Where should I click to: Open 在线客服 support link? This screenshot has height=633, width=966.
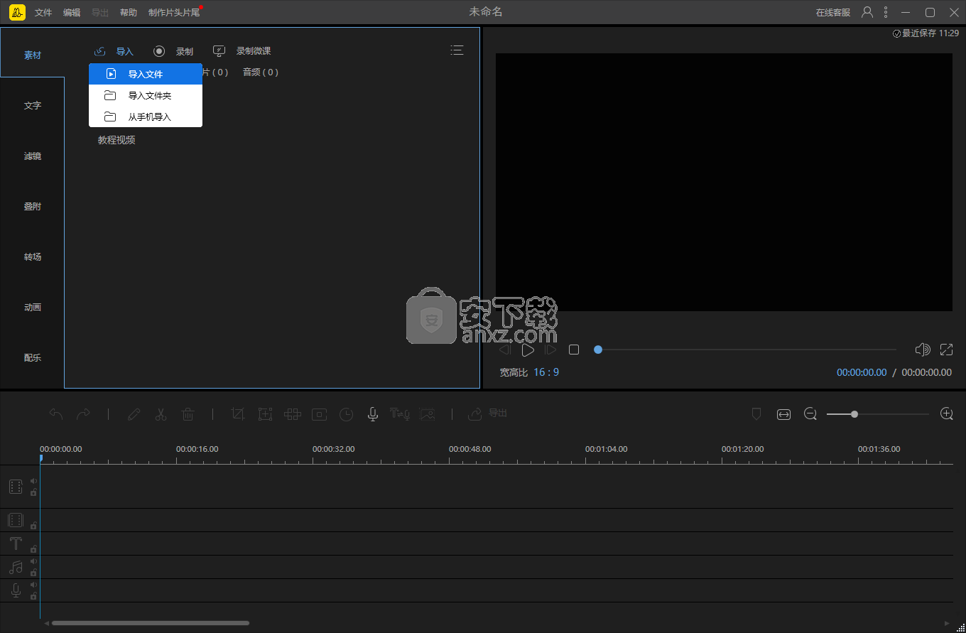click(x=833, y=12)
